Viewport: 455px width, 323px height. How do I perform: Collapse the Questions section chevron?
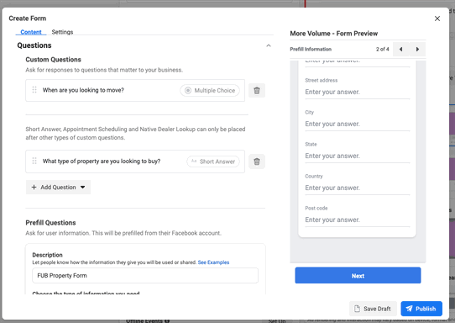[269, 45]
